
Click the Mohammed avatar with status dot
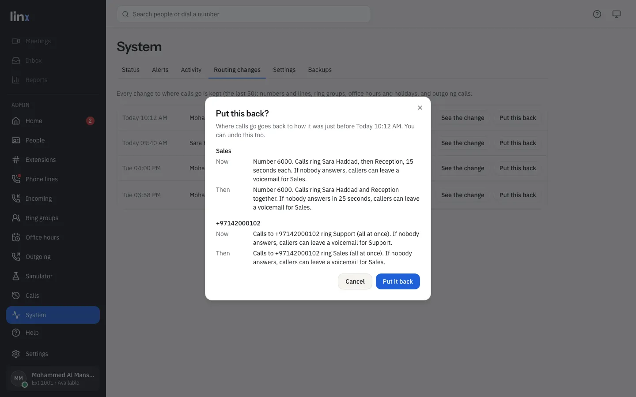tap(19, 378)
